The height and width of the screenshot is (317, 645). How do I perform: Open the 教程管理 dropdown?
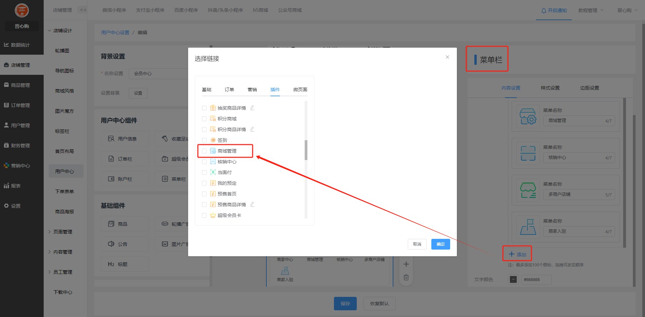point(591,10)
